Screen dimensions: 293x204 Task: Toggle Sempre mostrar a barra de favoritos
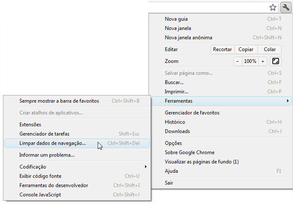(x=59, y=101)
